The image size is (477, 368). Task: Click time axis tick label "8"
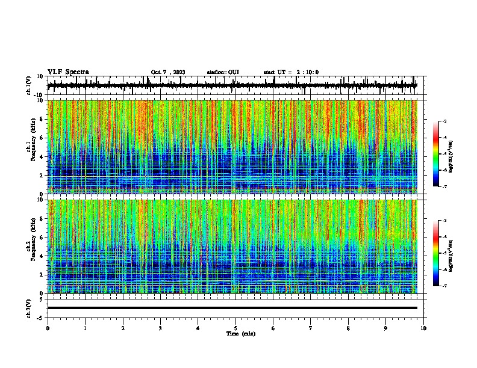[348, 328]
